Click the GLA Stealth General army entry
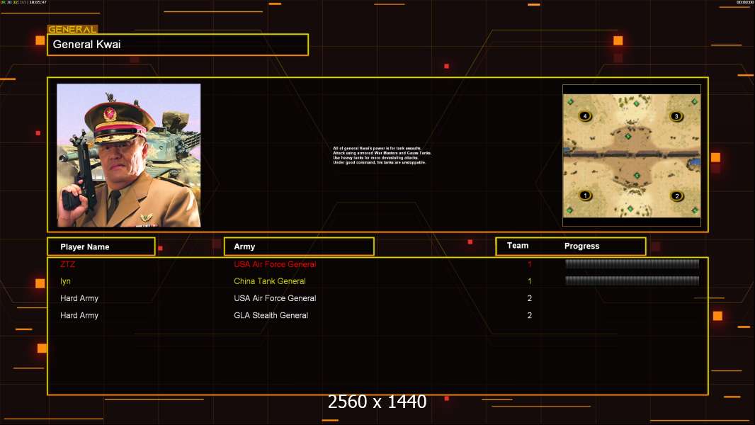755x425 pixels. pos(271,315)
